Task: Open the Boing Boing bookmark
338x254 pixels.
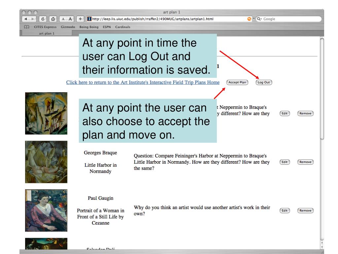Action: [x=89, y=27]
